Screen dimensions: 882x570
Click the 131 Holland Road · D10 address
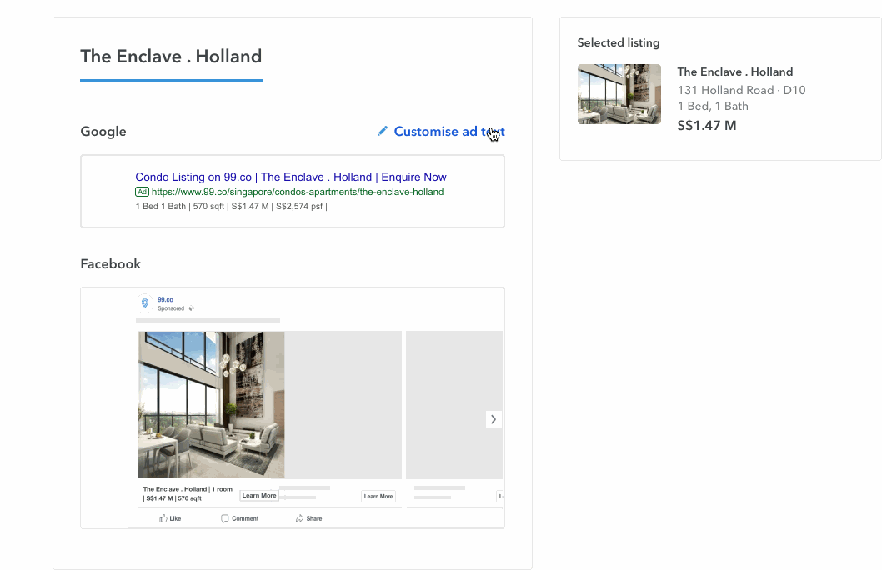point(741,90)
